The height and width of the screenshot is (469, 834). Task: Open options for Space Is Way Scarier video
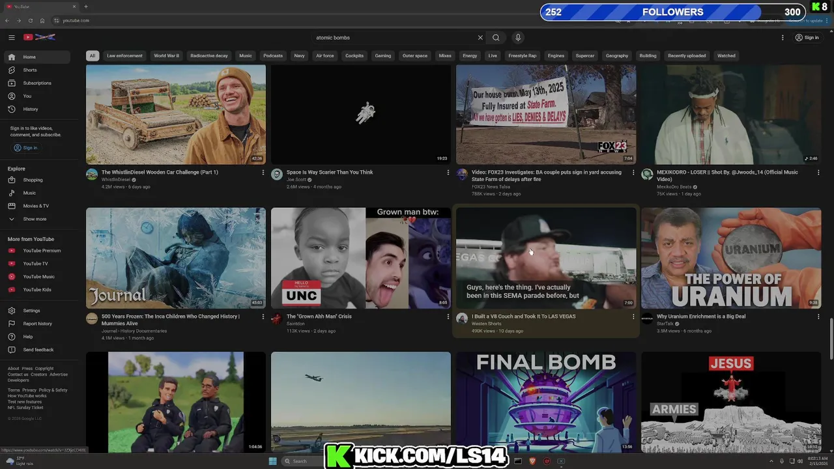[448, 173]
